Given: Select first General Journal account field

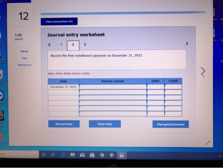Looking at the screenshot, I should [113, 87].
